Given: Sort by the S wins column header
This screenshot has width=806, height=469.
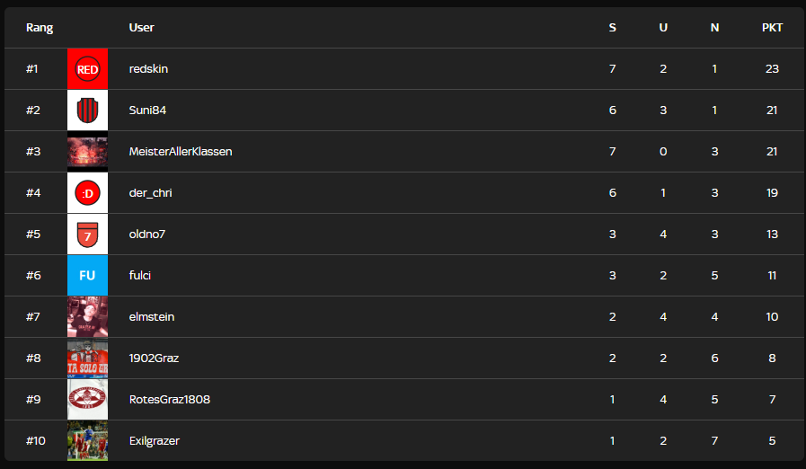Looking at the screenshot, I should click(613, 28).
